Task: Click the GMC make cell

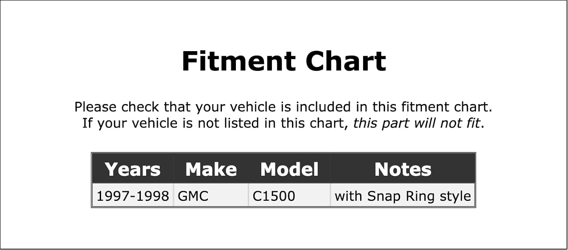Action: 211,196
